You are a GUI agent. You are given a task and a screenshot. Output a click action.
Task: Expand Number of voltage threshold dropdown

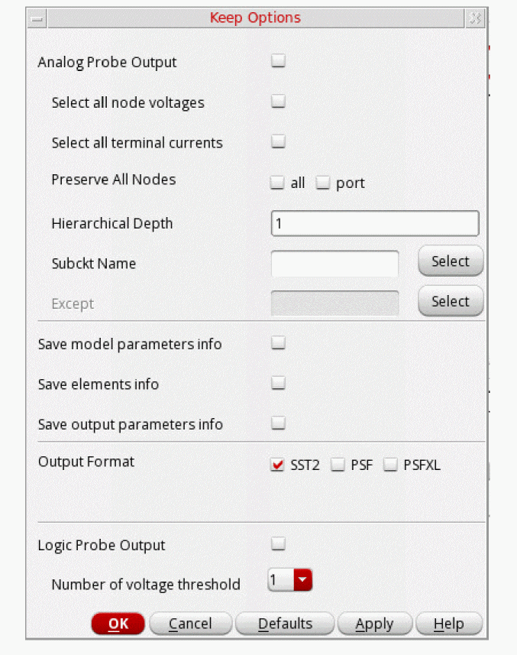(303, 581)
